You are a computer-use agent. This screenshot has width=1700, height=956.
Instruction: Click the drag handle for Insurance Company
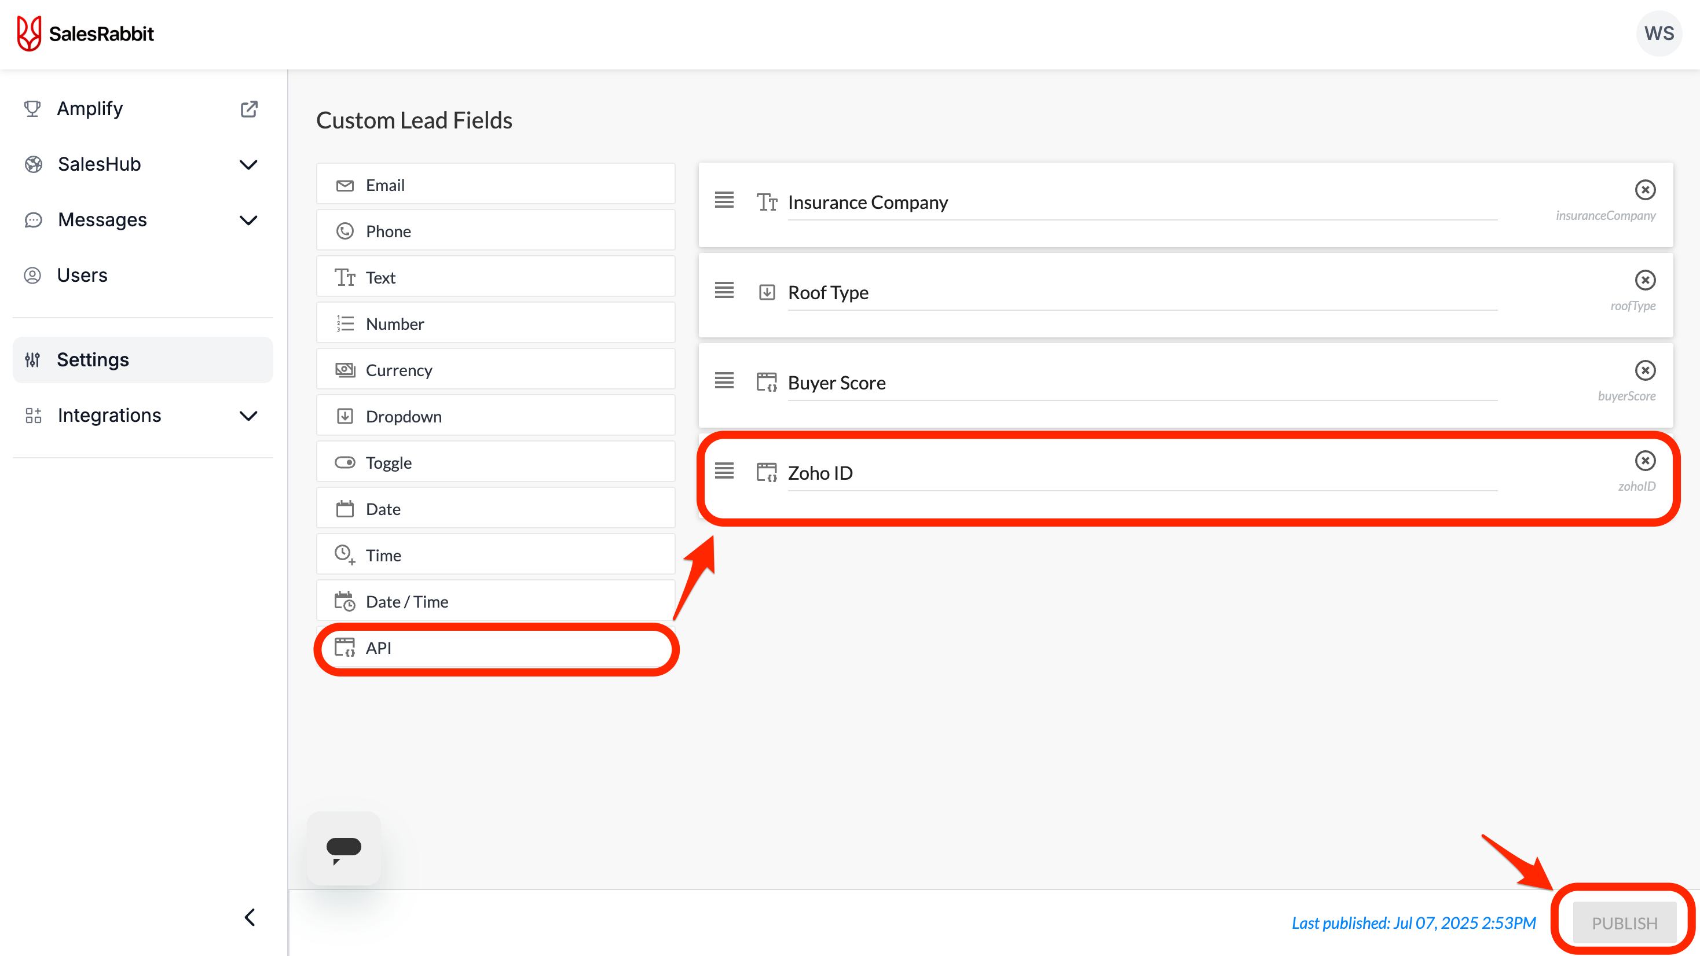pos(724,199)
